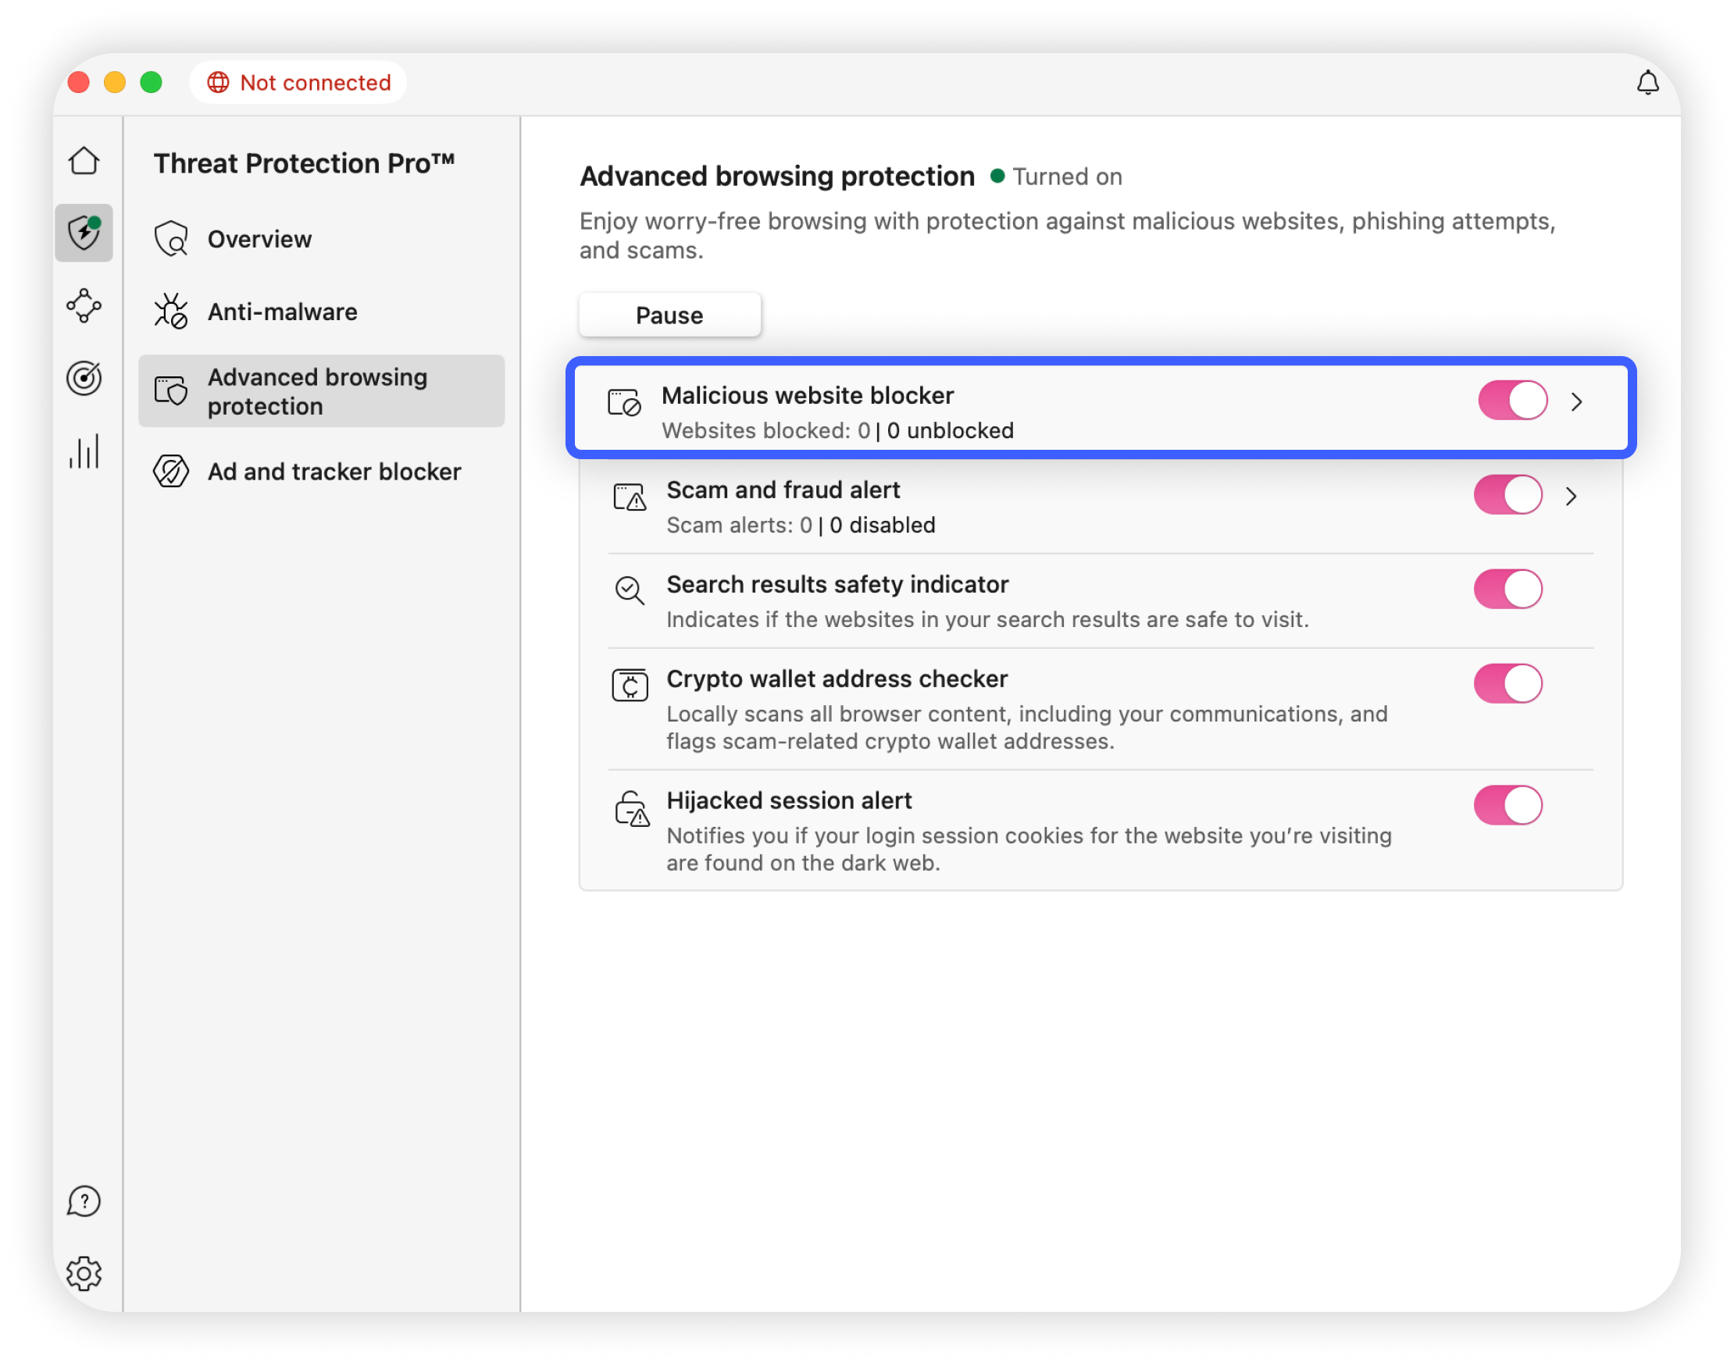Open the notifications bell icon
The width and height of the screenshot is (1734, 1365).
click(1647, 82)
